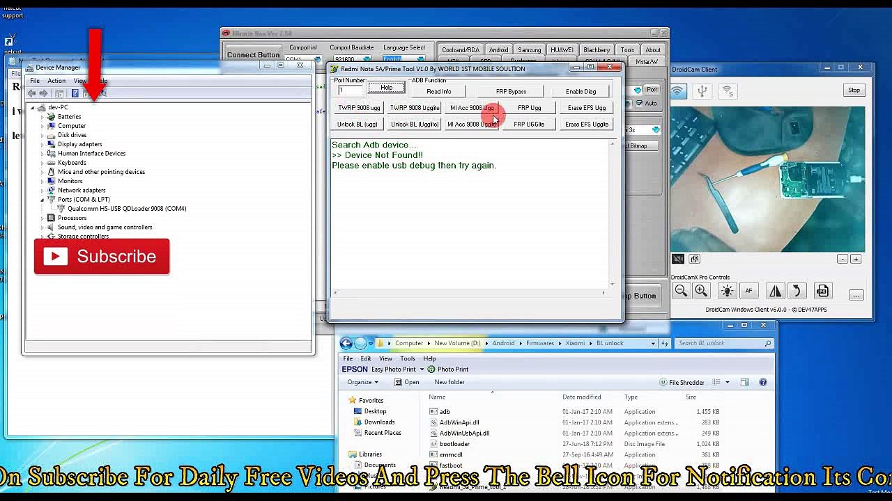This screenshot has height=501, width=892.
Task: Open DroidCam more options (...) button
Action: 856,295
